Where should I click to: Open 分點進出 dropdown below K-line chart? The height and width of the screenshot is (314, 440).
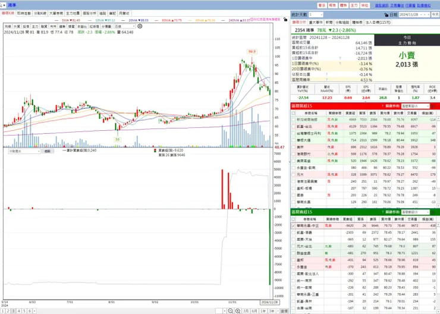pyautogui.click(x=25, y=151)
